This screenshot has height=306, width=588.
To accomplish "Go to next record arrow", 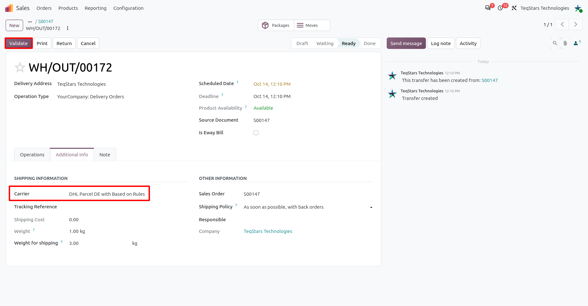I will pos(575,25).
